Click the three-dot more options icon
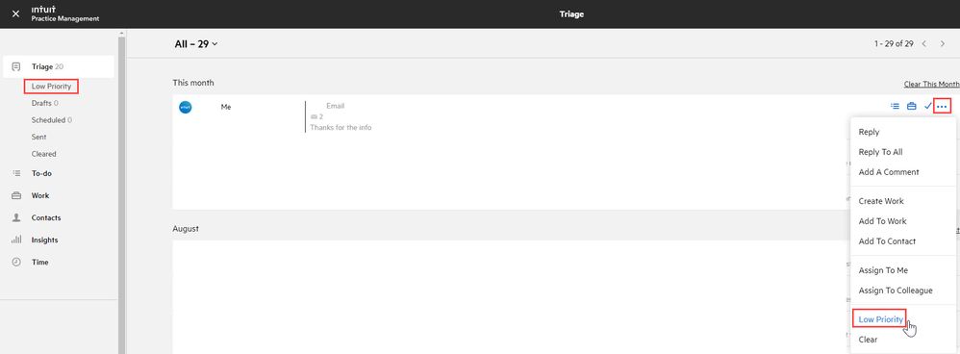The image size is (960, 354). [x=942, y=107]
